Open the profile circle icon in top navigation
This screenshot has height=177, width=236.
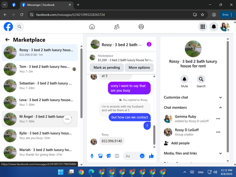coord(141,27)
